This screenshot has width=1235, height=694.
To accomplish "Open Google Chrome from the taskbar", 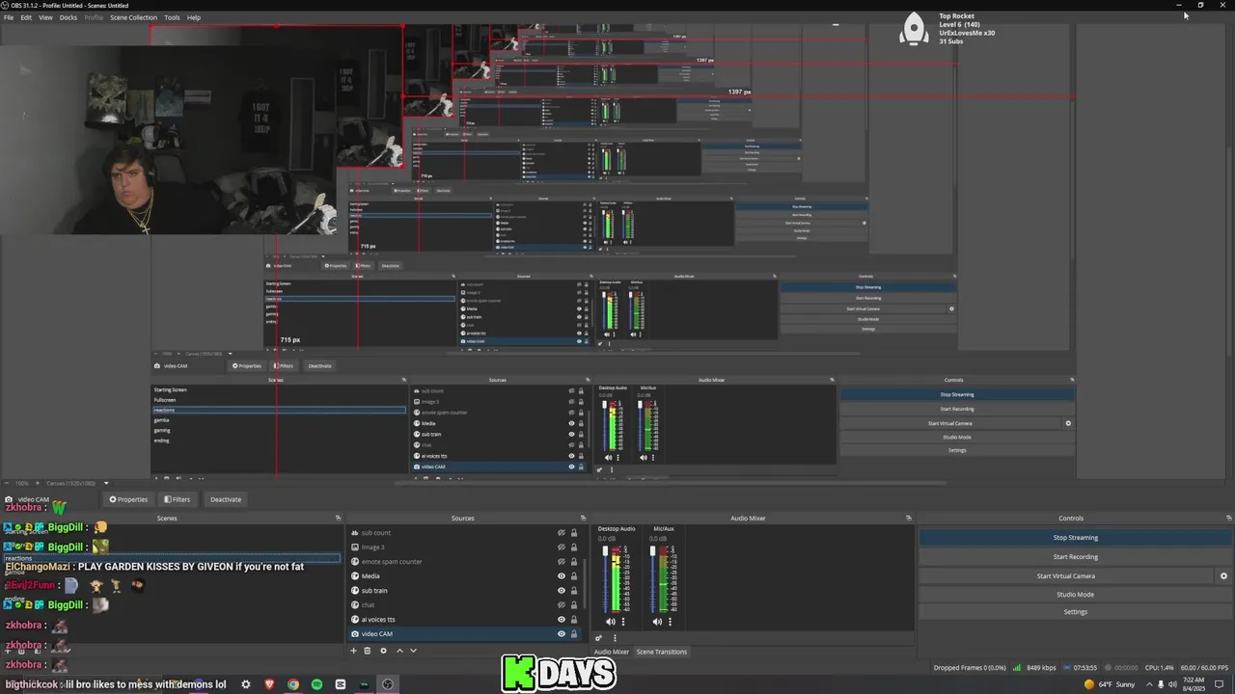I will click(x=293, y=684).
